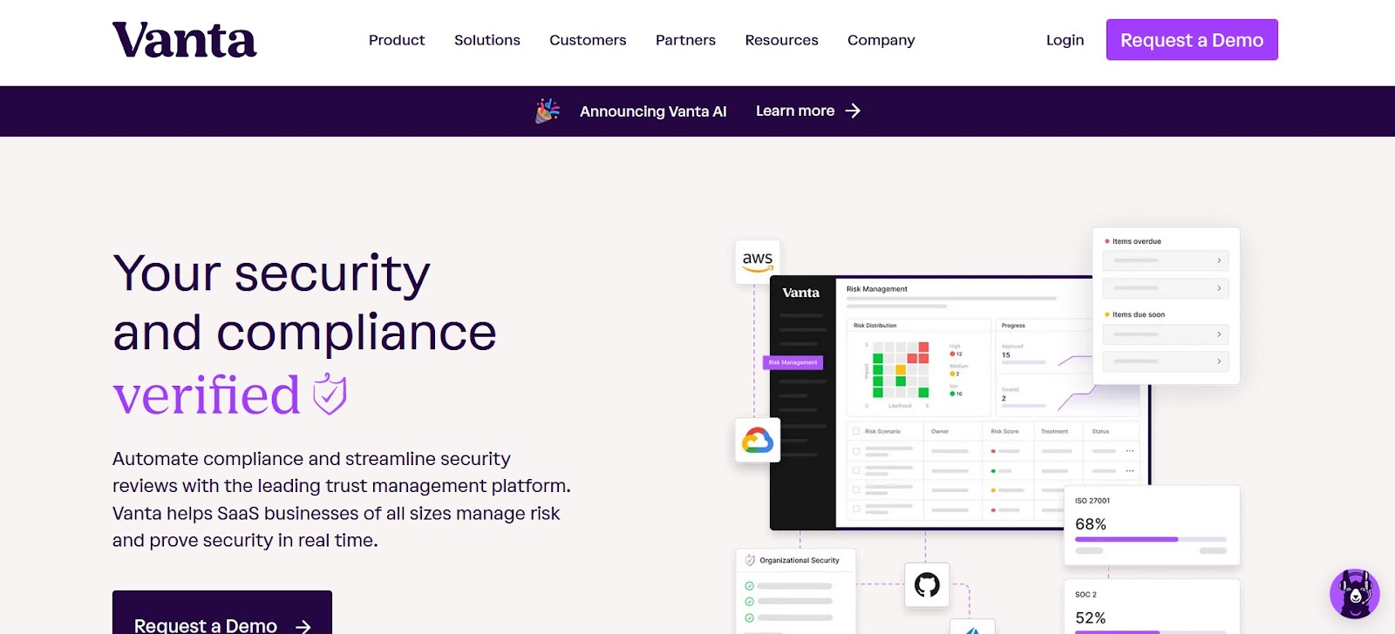Select the Google Cloud integration tile
Screen dimensions: 1395x634
pyautogui.click(x=758, y=441)
